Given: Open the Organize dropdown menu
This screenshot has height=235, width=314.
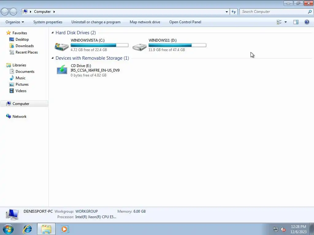Looking at the screenshot, I should [x=15, y=22].
